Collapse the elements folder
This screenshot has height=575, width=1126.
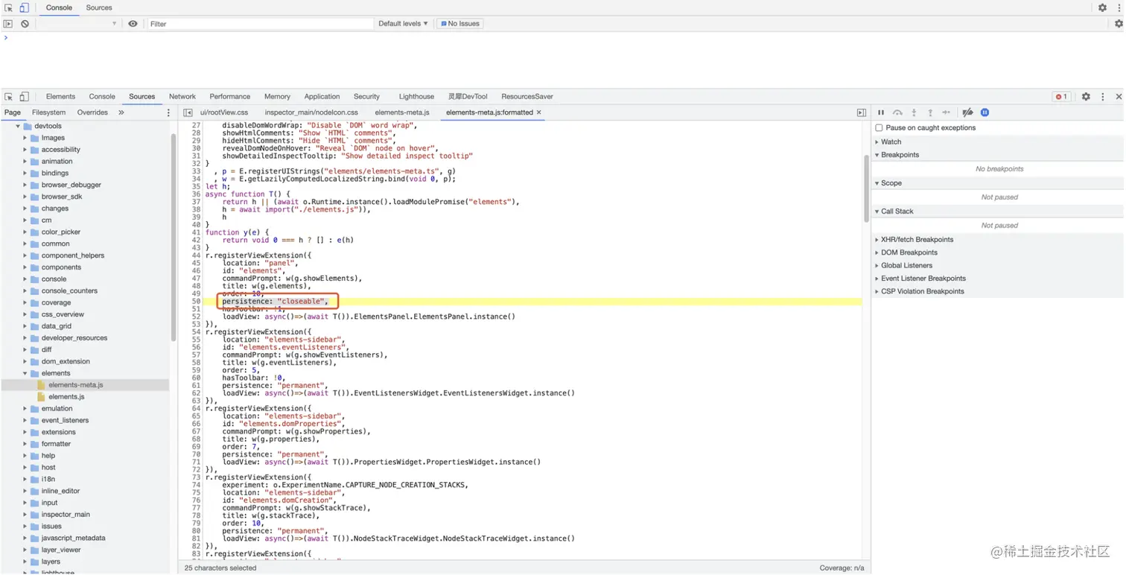25,373
